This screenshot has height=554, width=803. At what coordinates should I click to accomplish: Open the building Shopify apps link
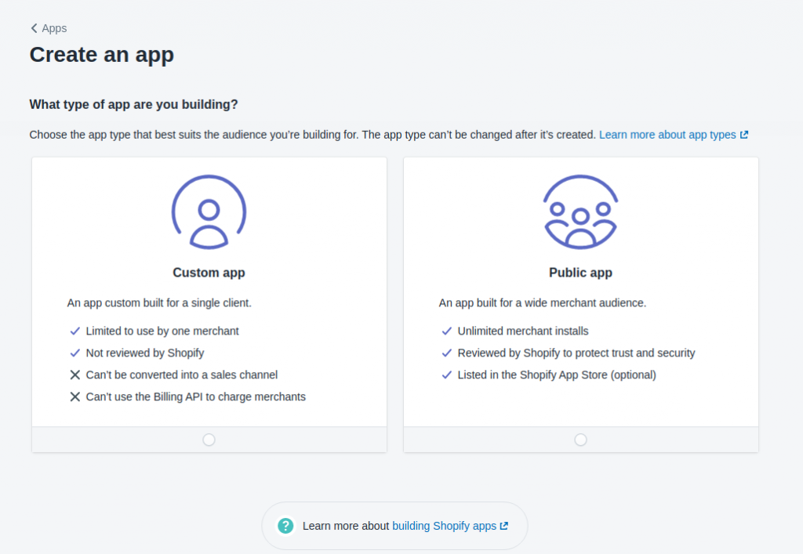[444, 526]
